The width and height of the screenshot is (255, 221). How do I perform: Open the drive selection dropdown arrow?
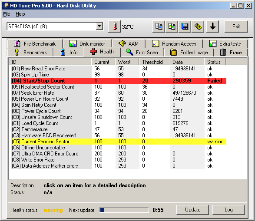[99, 26]
